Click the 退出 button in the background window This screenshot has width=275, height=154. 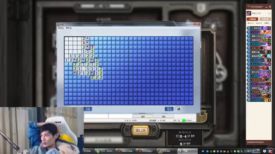[164, 116]
